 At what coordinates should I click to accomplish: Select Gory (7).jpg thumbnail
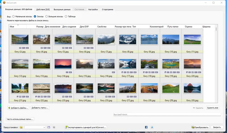pos(106,39)
